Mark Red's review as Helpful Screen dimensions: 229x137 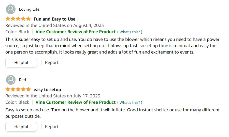coord(21,127)
